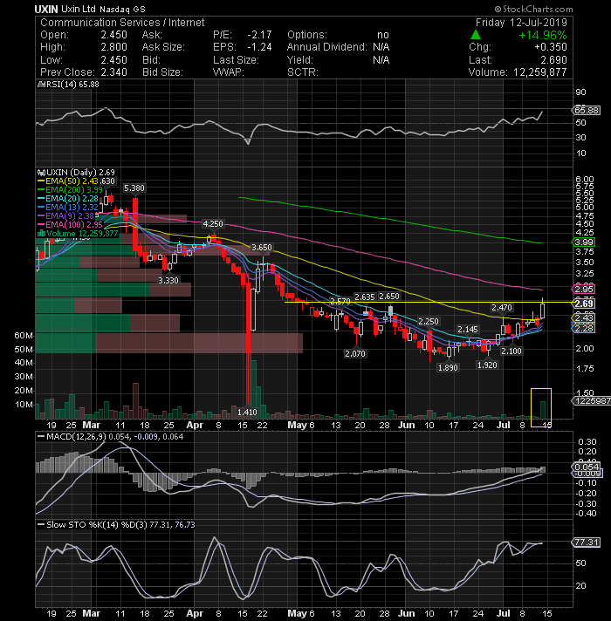Image resolution: width=611 pixels, height=621 pixels.
Task: Click the Open 2.450 value
Action: click(113, 35)
